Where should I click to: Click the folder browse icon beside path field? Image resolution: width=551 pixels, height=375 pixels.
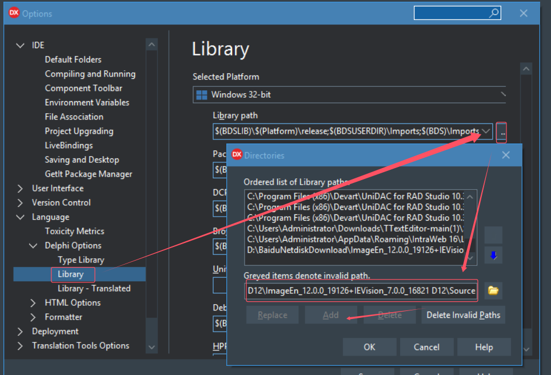click(493, 290)
